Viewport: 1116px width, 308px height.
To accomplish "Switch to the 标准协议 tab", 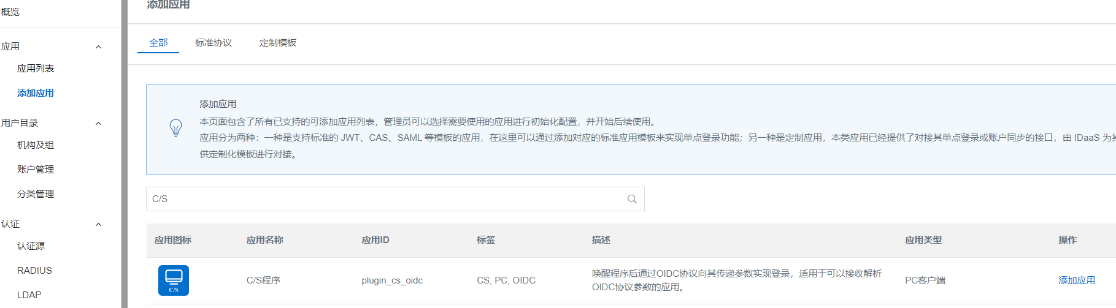I will click(214, 43).
